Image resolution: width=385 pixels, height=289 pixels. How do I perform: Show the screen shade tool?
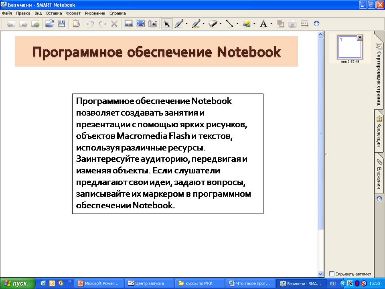coord(129,24)
